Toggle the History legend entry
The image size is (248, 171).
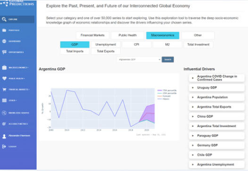pyautogui.click(x=164, y=99)
